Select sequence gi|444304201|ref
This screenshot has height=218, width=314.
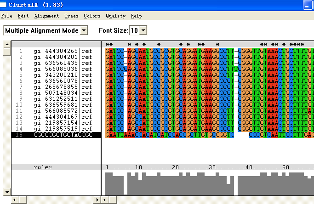point(63,57)
